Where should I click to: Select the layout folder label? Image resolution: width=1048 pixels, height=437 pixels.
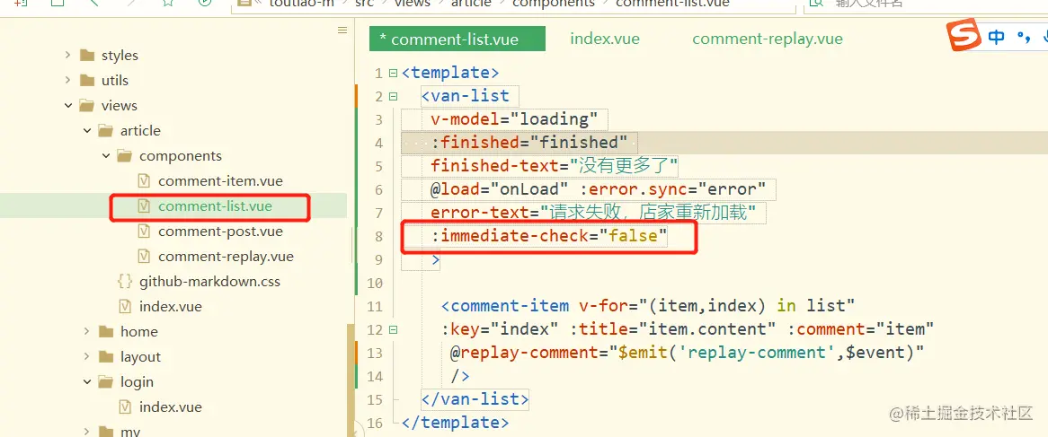140,357
